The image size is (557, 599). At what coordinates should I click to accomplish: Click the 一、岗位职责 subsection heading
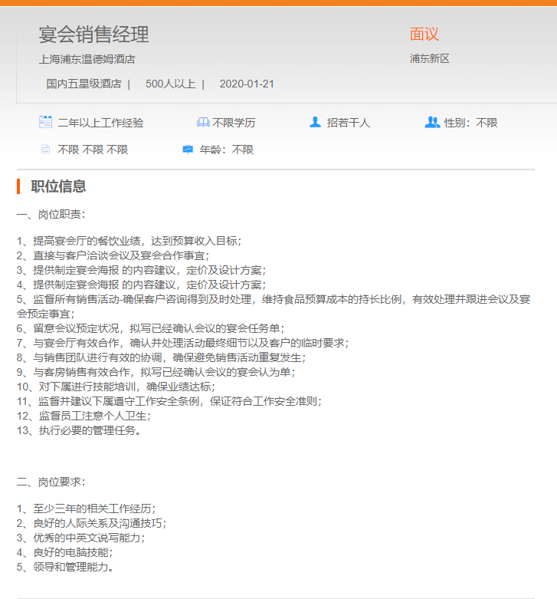point(51,214)
